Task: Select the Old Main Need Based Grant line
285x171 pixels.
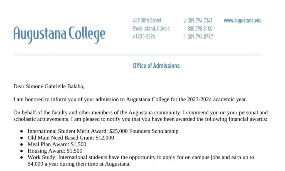Action: tap(71, 138)
